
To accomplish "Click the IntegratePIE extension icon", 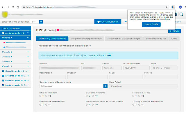I will pyautogui.click(x=173, y=7).
